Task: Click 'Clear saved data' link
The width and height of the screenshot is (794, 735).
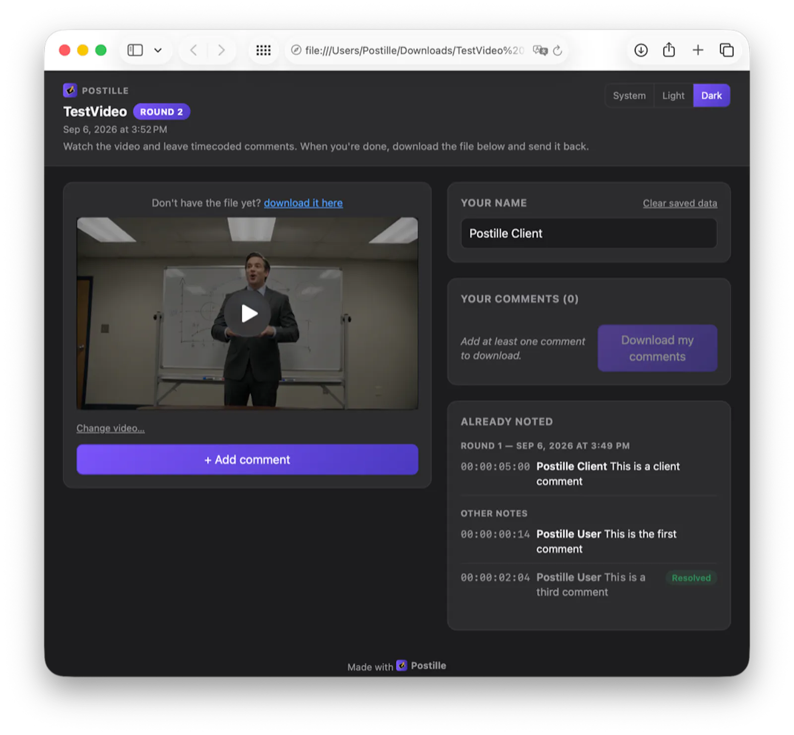Action: (x=680, y=203)
